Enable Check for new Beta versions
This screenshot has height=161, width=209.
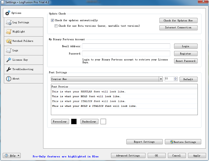point(56,26)
